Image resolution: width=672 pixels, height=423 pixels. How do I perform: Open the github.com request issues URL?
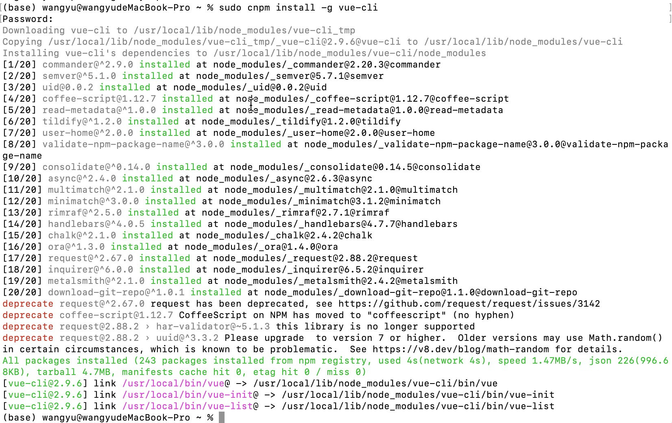(469, 304)
